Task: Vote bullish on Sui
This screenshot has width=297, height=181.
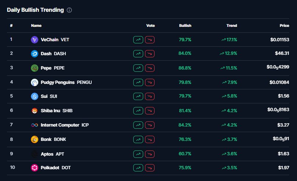Action: (138, 96)
